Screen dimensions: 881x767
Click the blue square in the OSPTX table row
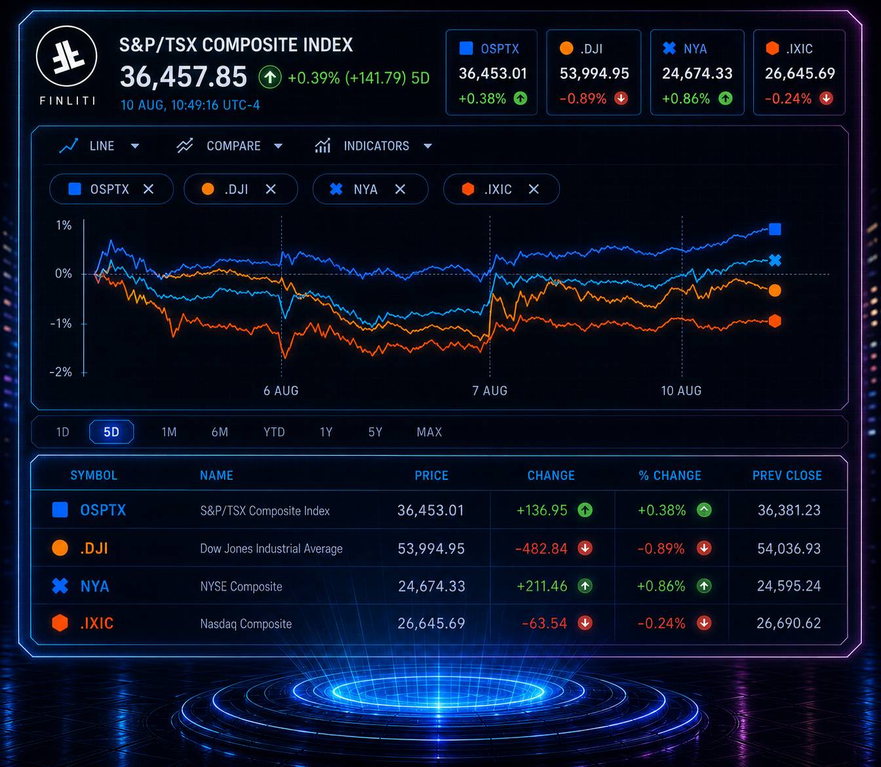click(x=60, y=510)
